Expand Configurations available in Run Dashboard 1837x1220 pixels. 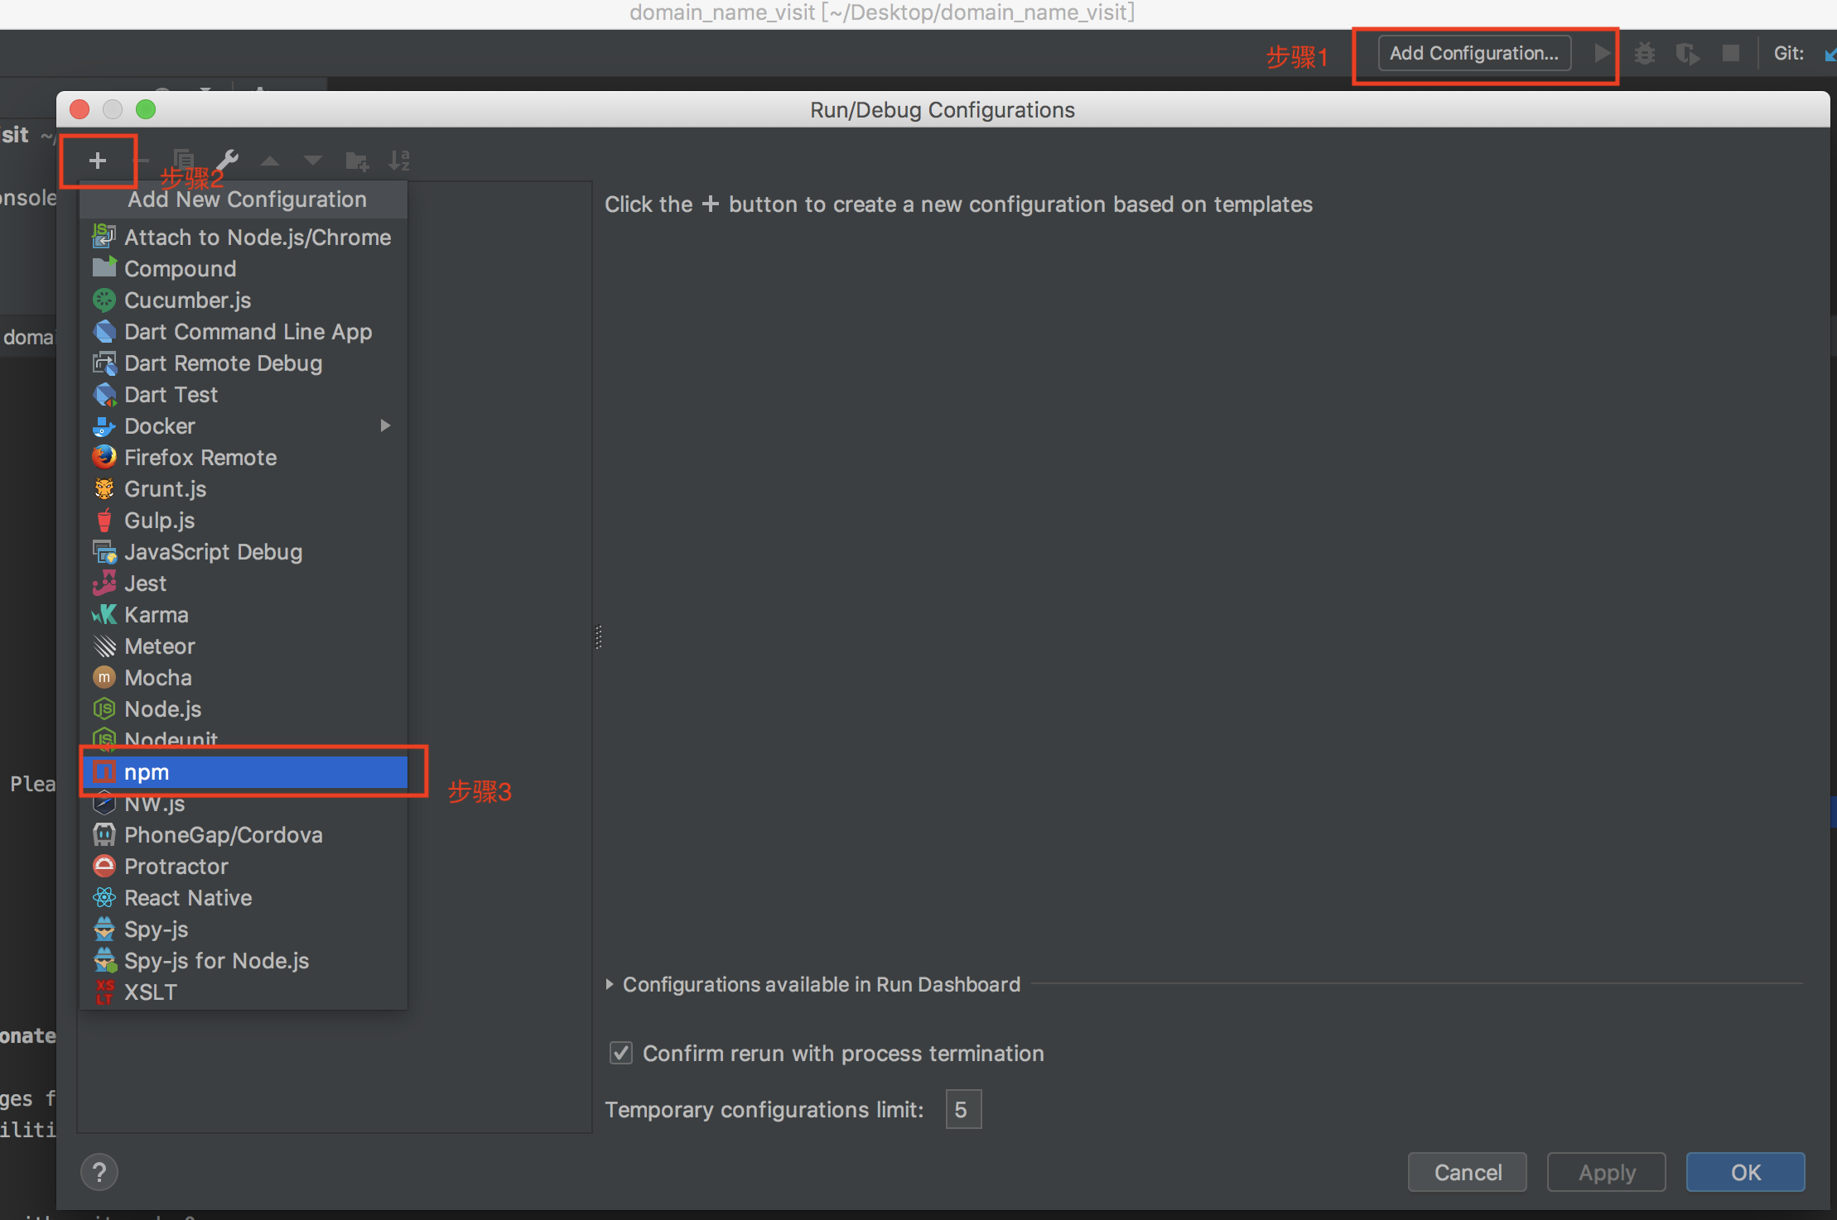pos(610,984)
